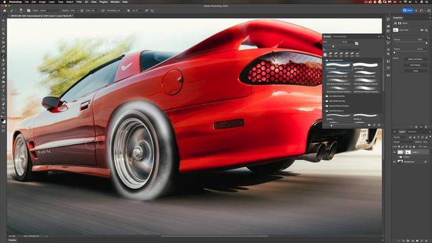Open the Normal blend mode dropdown
This screenshot has width=432, height=243.
point(403,142)
